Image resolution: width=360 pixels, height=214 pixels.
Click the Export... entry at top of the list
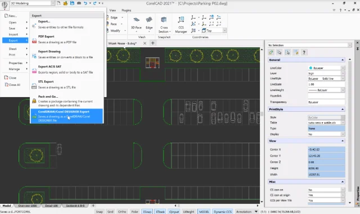(x=67, y=24)
